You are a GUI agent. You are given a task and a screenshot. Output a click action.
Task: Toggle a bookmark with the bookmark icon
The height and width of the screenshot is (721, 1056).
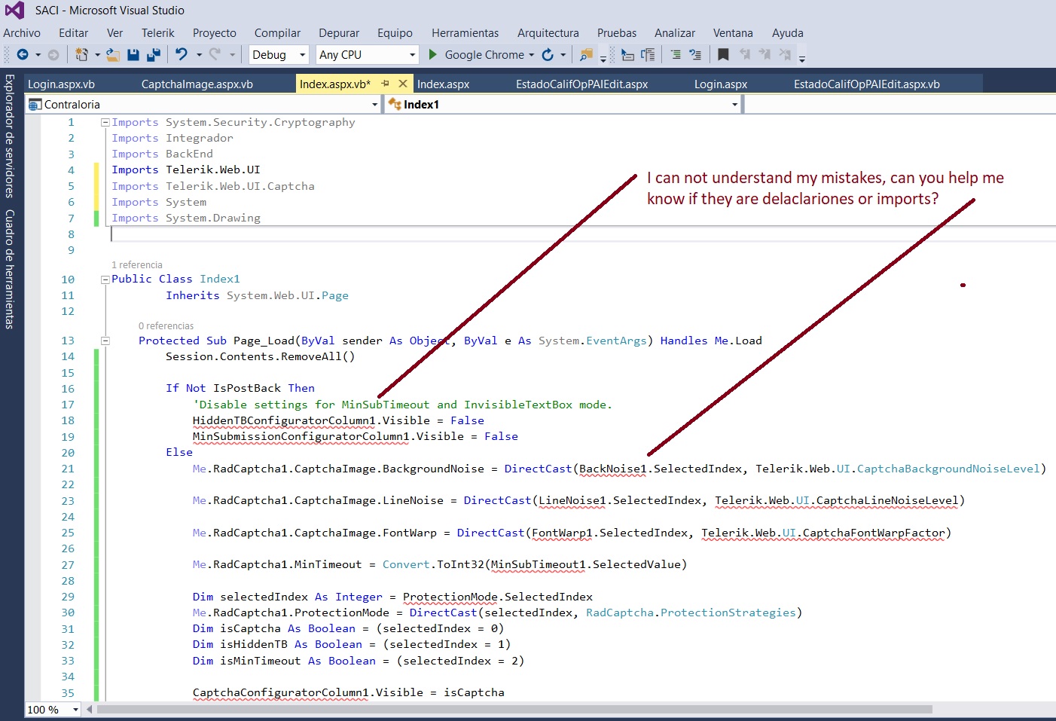pos(723,54)
